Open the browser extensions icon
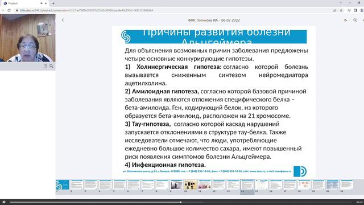 tap(349, 10)
